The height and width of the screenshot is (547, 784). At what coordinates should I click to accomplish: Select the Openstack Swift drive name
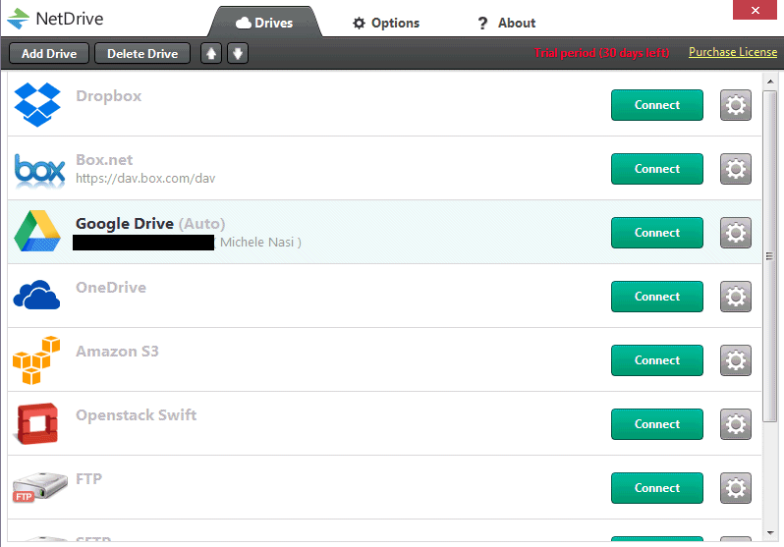pos(136,415)
